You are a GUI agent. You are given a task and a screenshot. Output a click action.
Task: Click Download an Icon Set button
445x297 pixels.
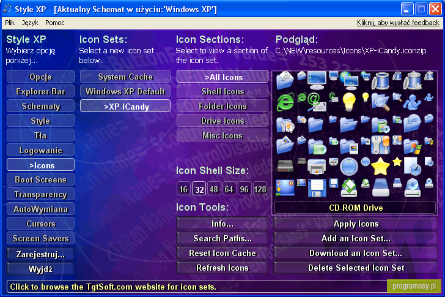tap(356, 253)
